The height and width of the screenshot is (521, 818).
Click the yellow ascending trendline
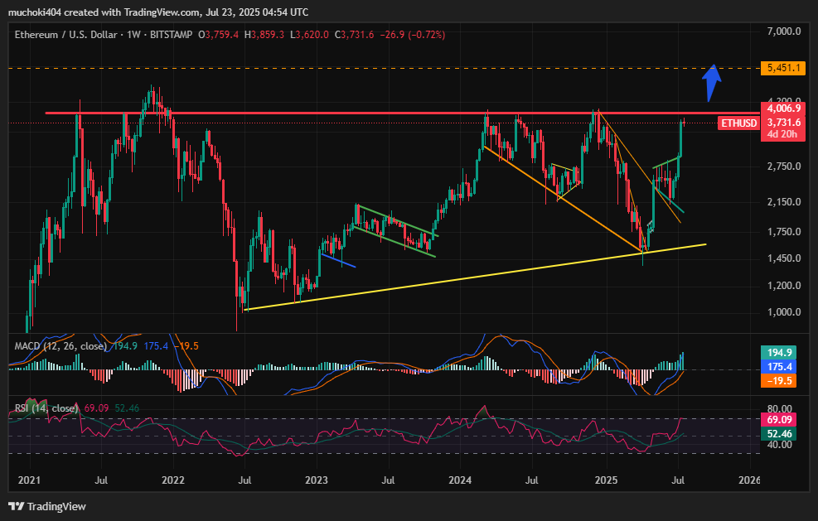(x=475, y=277)
